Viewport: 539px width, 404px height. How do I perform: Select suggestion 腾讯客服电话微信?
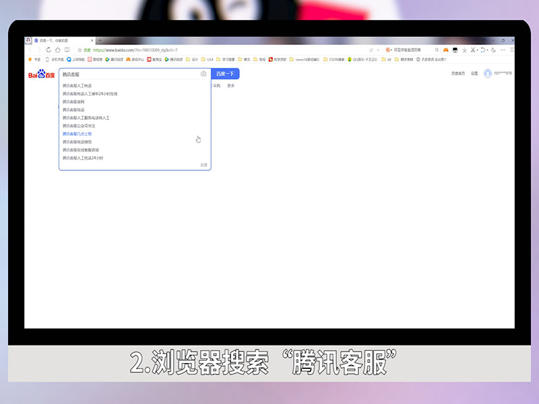click(x=77, y=142)
